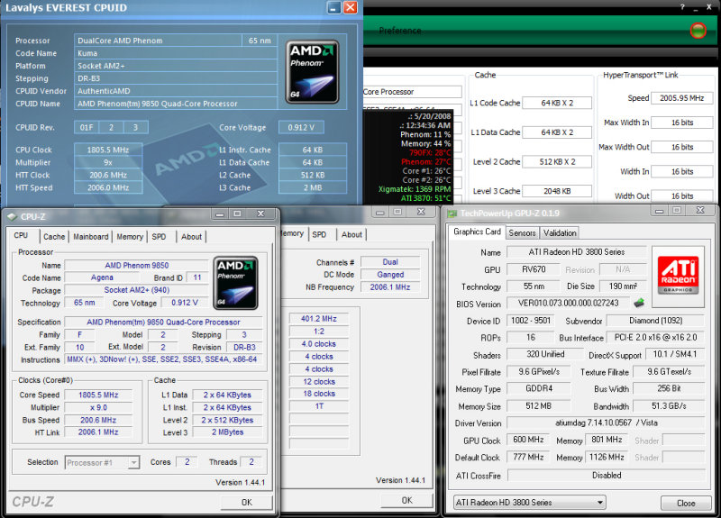Click OK in the front CPU-Z window

point(246,503)
